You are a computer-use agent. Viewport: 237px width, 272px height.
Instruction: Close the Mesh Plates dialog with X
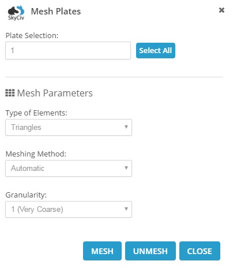coord(221,10)
